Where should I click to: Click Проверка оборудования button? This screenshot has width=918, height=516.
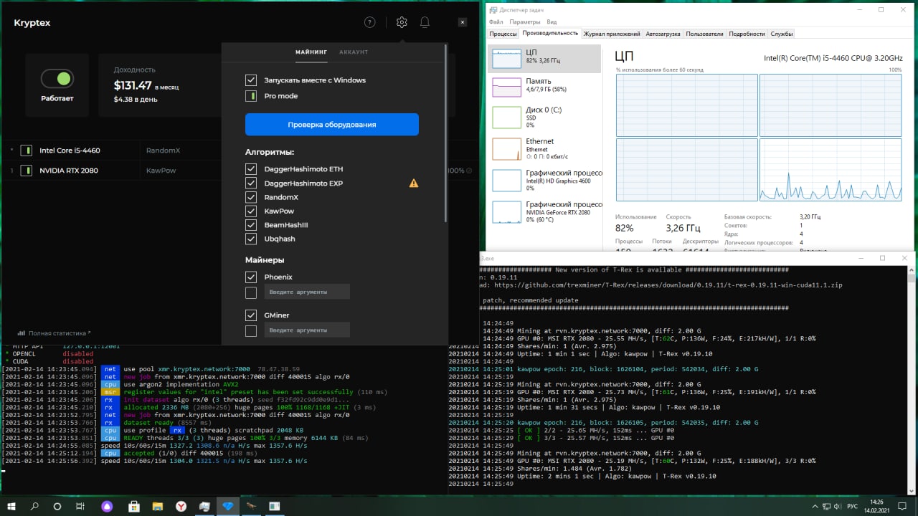(332, 125)
